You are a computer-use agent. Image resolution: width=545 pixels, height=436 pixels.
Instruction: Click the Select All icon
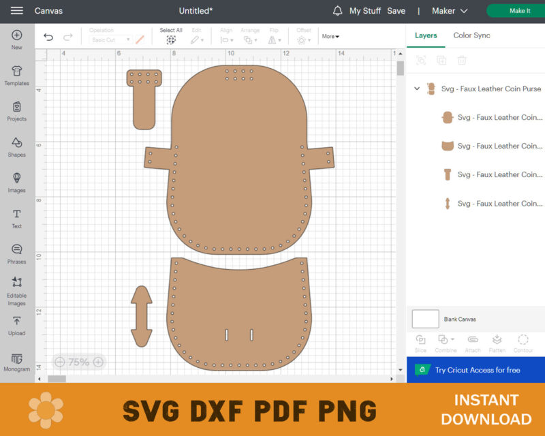pyautogui.click(x=172, y=41)
